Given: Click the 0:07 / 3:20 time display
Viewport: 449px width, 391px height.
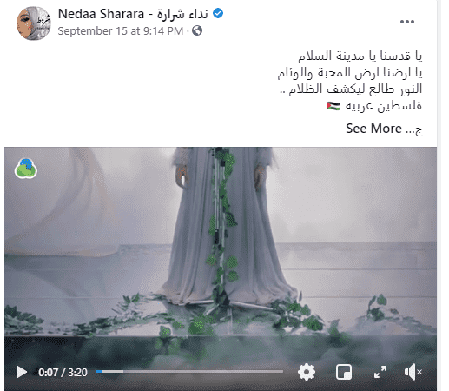Looking at the screenshot, I should pyautogui.click(x=63, y=372).
